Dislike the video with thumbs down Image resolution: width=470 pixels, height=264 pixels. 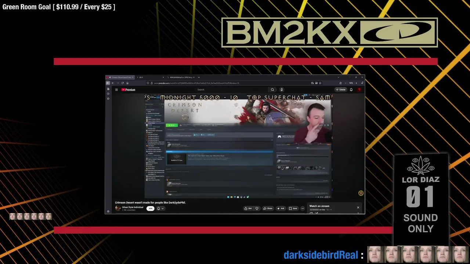tap(257, 208)
